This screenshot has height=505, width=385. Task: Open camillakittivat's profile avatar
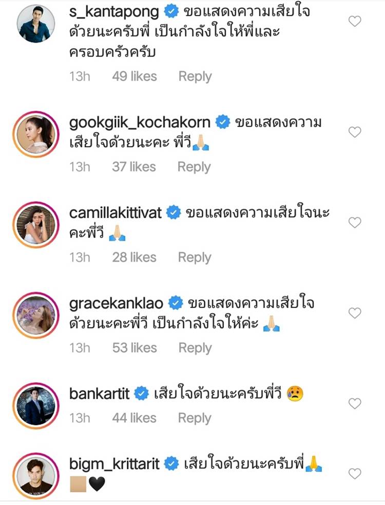(x=36, y=224)
